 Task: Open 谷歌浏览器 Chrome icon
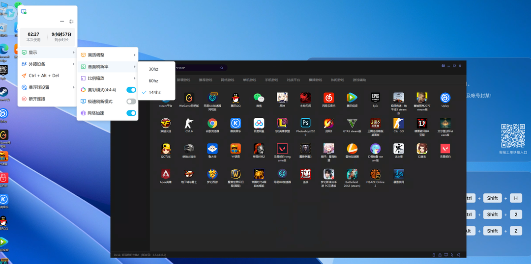click(212, 123)
